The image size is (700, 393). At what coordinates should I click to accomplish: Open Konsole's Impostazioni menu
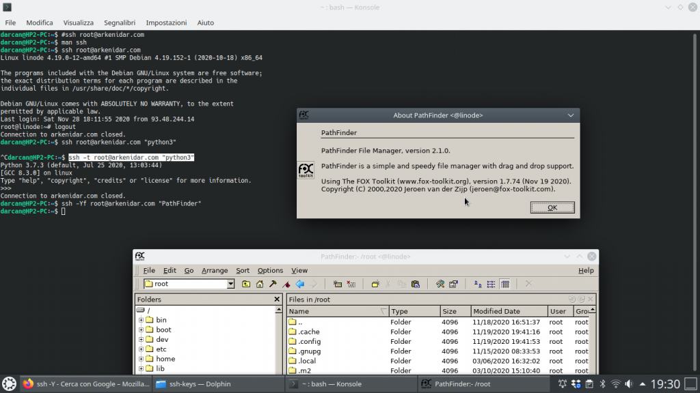(x=166, y=23)
